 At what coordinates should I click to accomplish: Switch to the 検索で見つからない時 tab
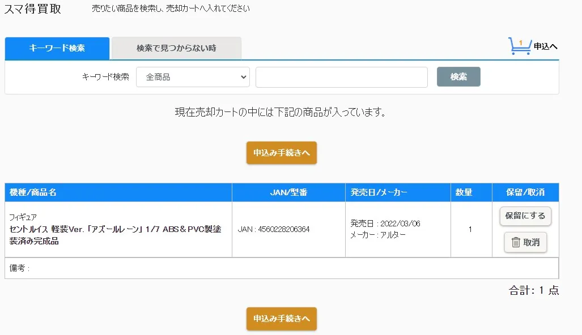pyautogui.click(x=176, y=49)
